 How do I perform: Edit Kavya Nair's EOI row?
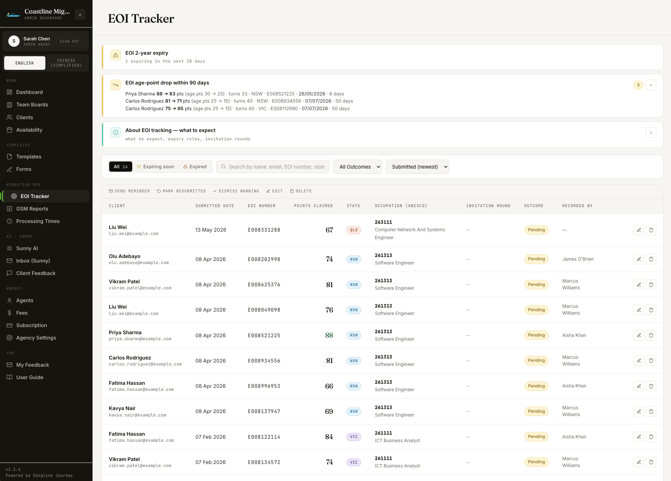639,412
